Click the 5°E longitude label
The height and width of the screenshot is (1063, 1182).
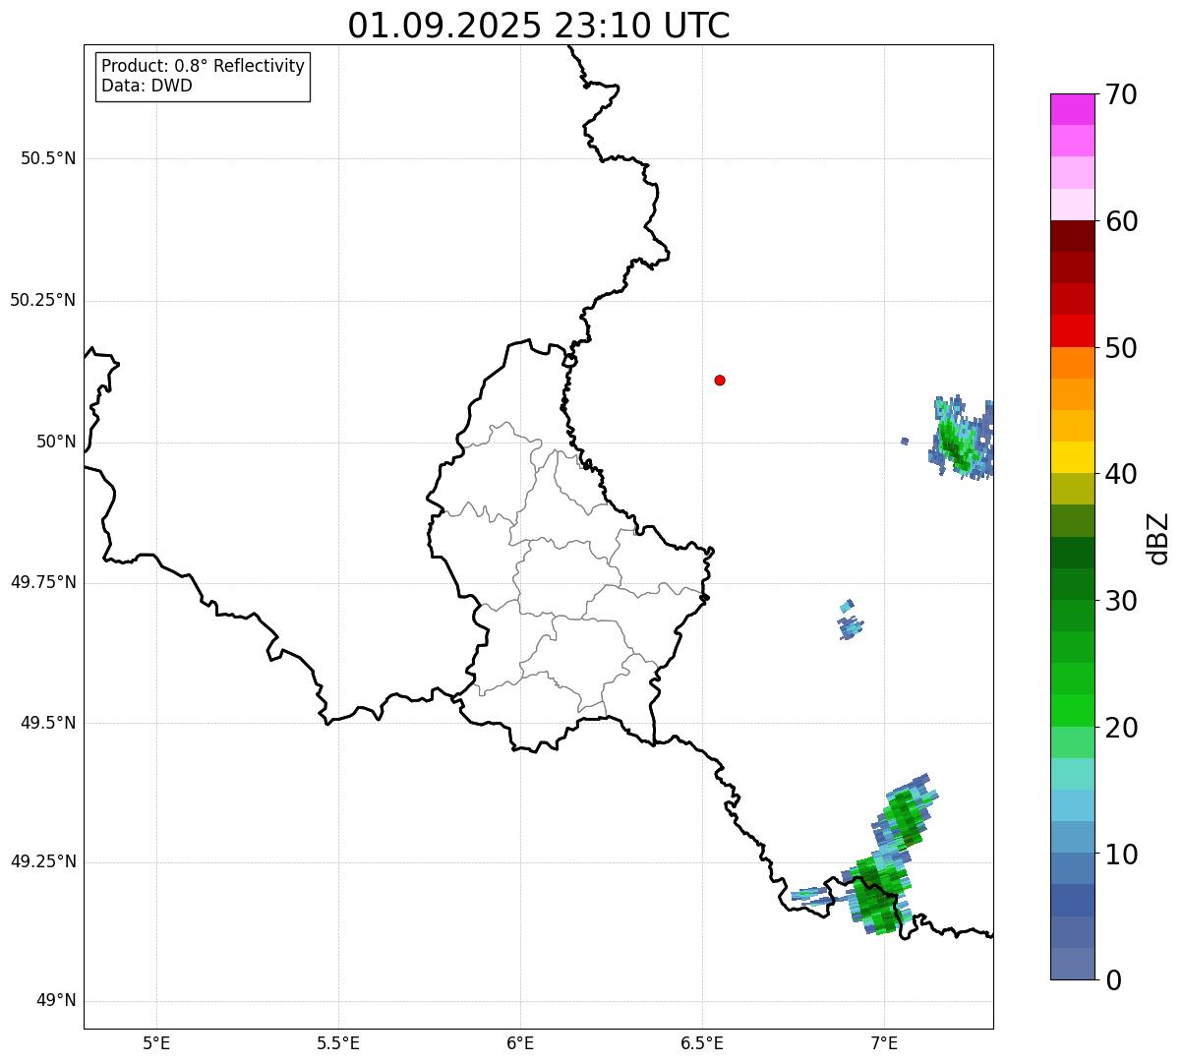point(156,1043)
